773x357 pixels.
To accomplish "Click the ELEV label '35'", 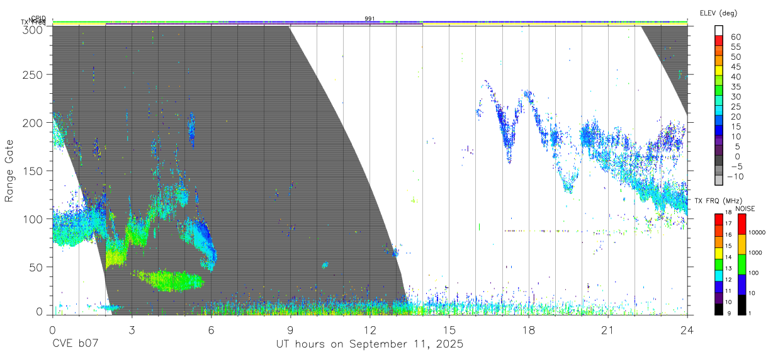I will (735, 86).
